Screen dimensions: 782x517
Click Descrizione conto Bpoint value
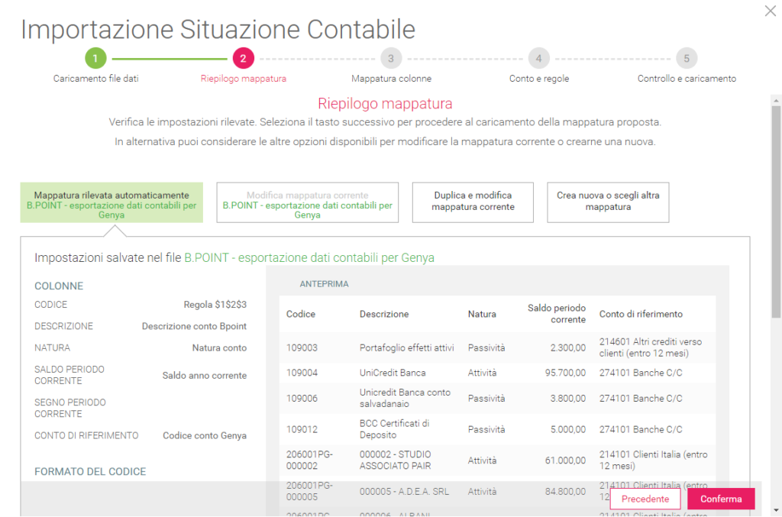coord(194,326)
